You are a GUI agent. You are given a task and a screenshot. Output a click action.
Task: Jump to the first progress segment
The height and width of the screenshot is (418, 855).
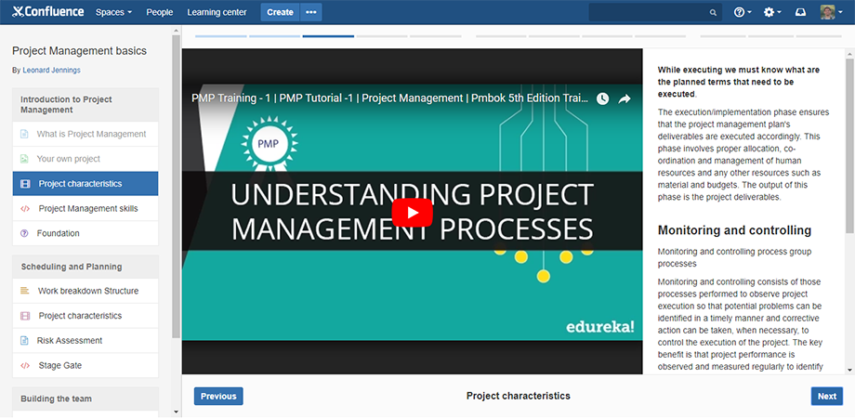[221, 36]
